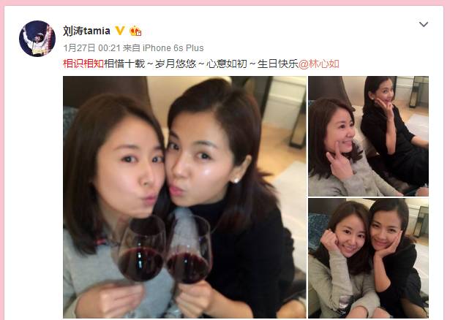Click the 心意如初 phrase in post text

226,64
